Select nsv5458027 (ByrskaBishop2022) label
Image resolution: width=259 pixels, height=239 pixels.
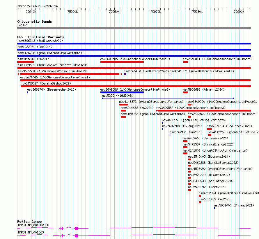coord(46,83)
